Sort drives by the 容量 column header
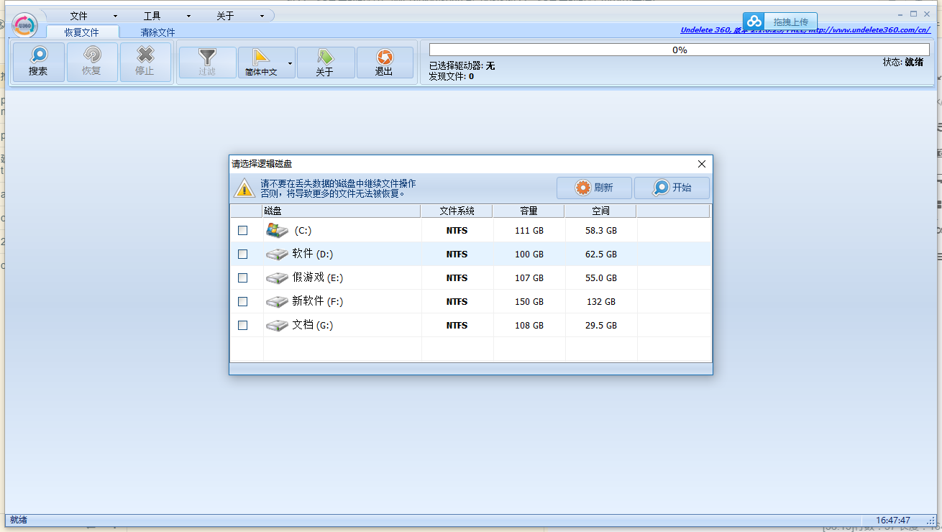This screenshot has width=942, height=532. pos(529,211)
